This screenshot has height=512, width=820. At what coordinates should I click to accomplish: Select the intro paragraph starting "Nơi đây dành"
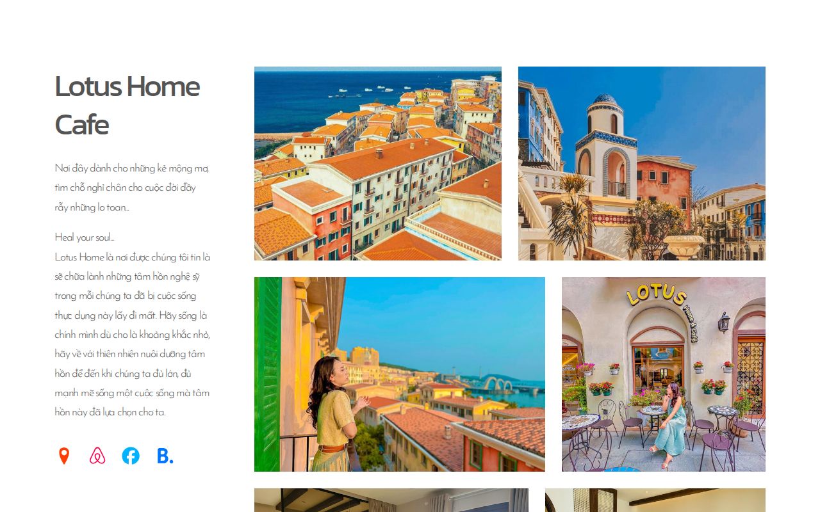pyautogui.click(x=132, y=188)
